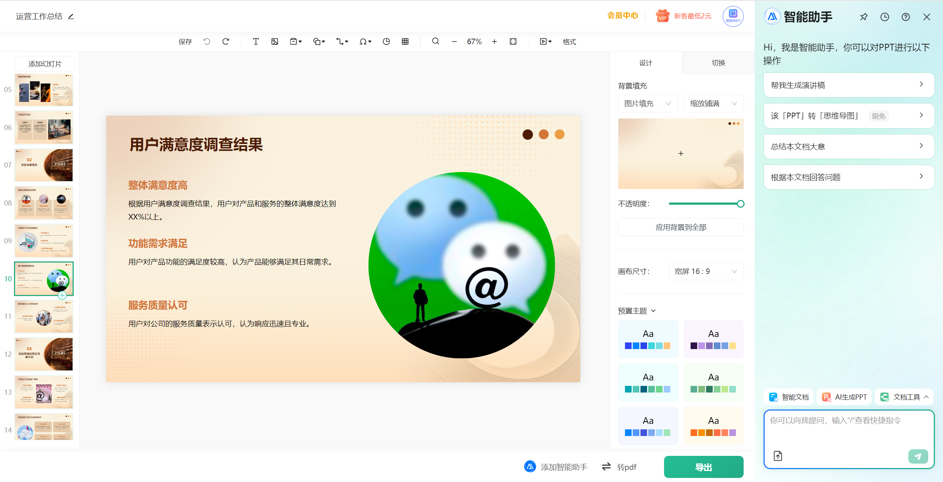Choose the green preset theme swatch

pos(713,383)
